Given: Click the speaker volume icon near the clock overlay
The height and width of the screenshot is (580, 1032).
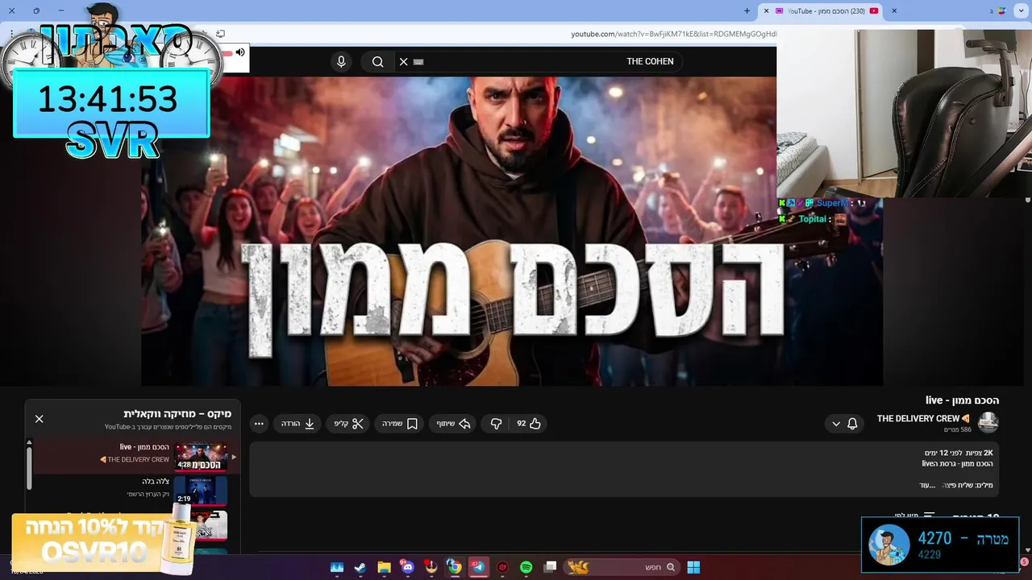Looking at the screenshot, I should (240, 52).
